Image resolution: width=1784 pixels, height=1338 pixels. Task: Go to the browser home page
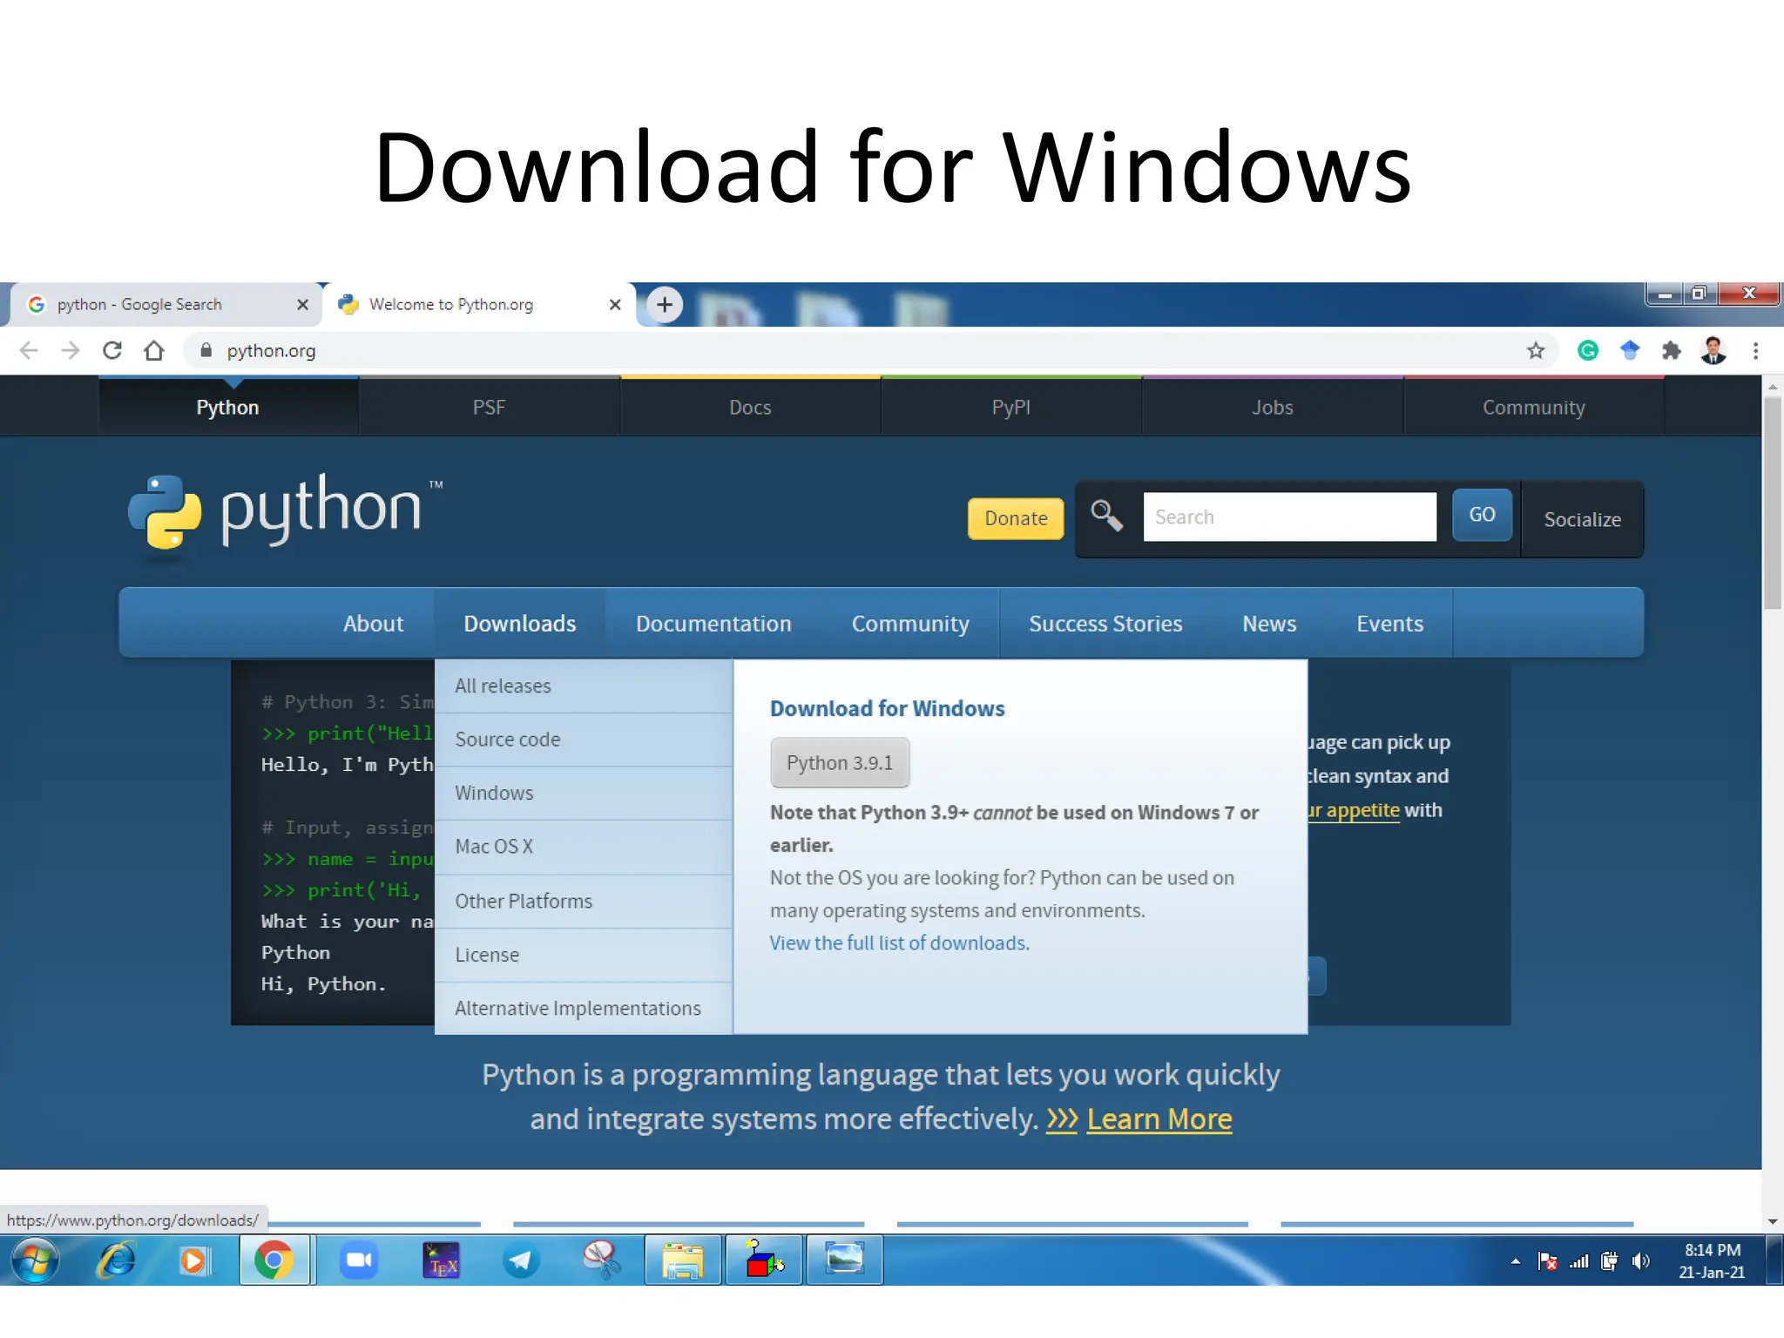coord(154,350)
